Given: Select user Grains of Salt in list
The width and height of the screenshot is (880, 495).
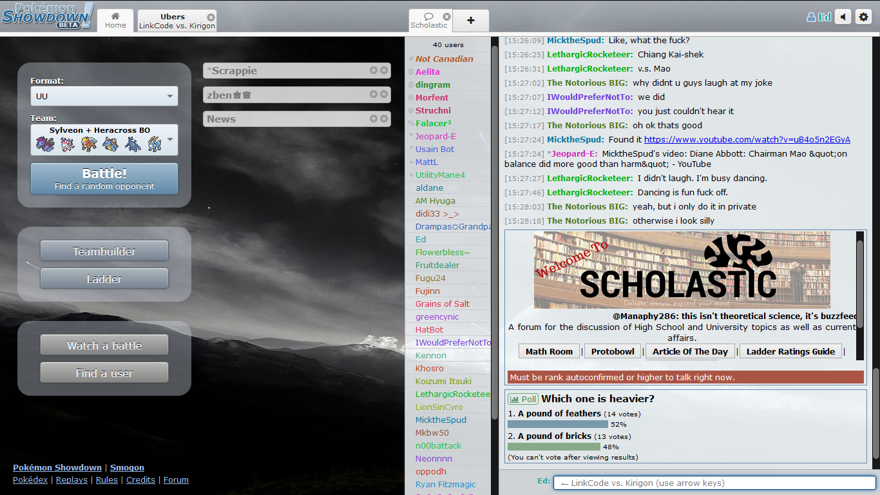Looking at the screenshot, I should click(x=448, y=304).
